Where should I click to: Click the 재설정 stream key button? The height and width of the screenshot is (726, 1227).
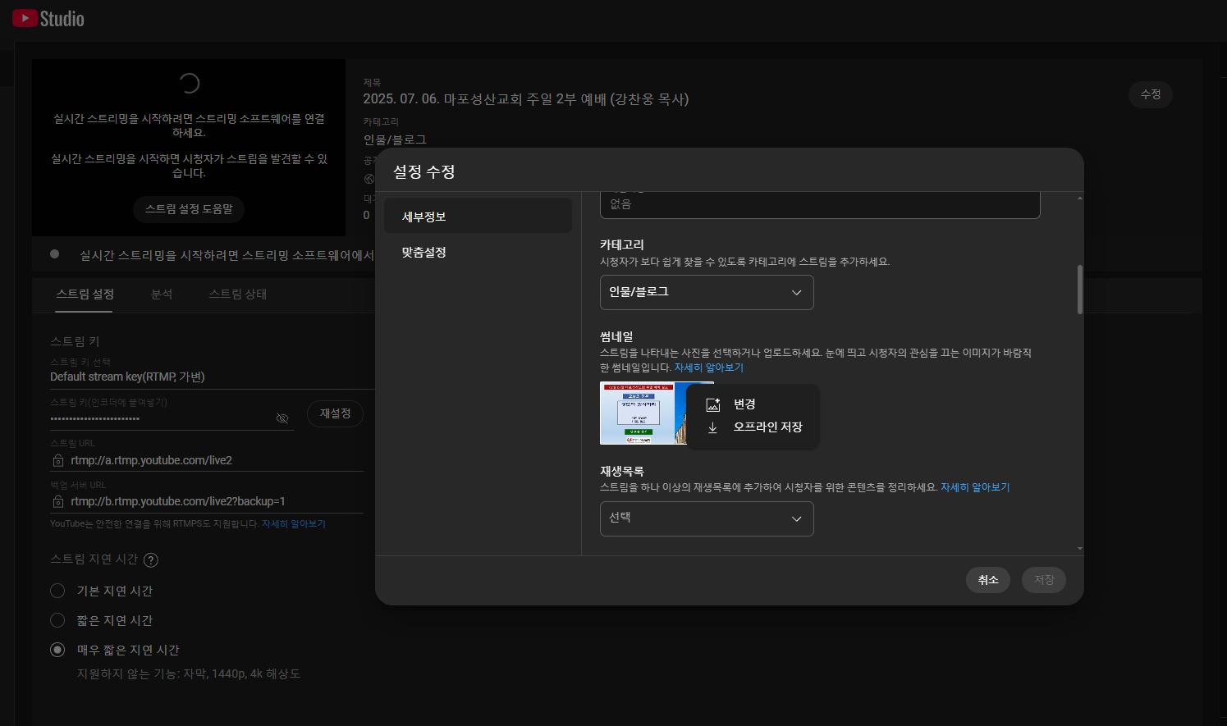coord(335,413)
